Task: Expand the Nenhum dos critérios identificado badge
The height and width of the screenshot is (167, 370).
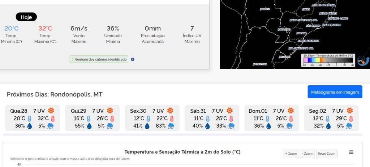Action: click(x=99, y=59)
